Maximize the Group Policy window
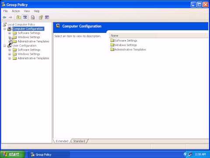The height and width of the screenshot is (158, 210). point(199,5)
